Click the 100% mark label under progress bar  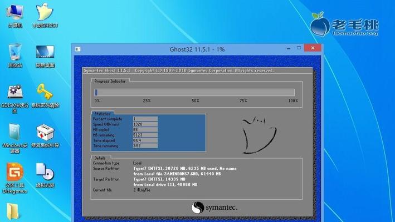click(x=293, y=100)
